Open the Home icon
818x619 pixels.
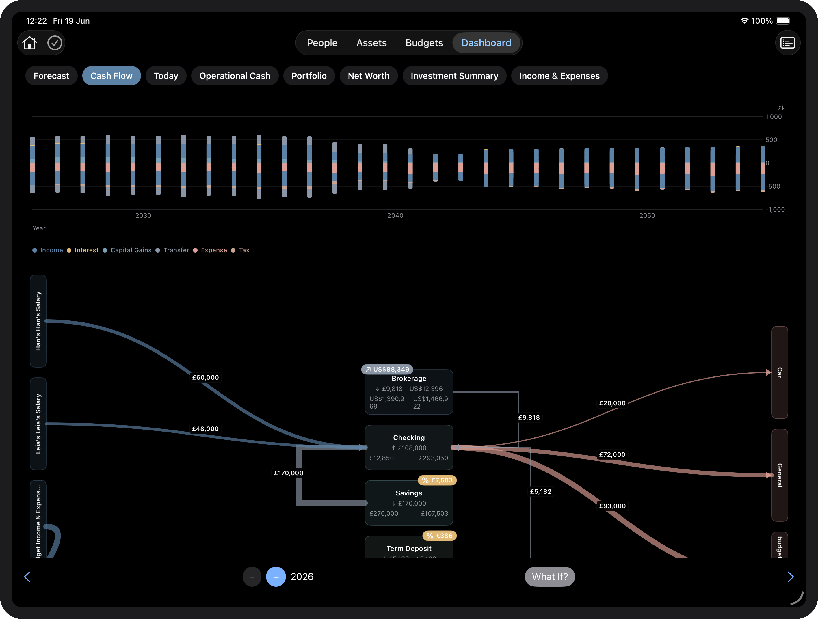(x=29, y=43)
